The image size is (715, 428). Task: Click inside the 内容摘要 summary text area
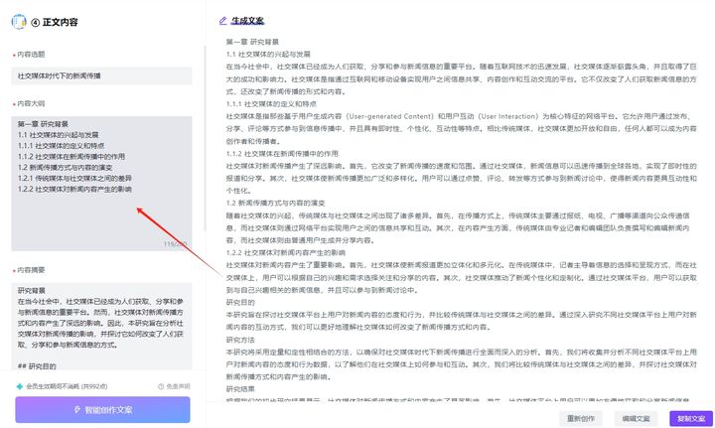coord(101,327)
